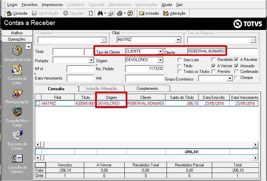Uncheck the A Receber checkbox
Image resolution: width=267 pixels, height=181 pixels.
[x=236, y=60]
